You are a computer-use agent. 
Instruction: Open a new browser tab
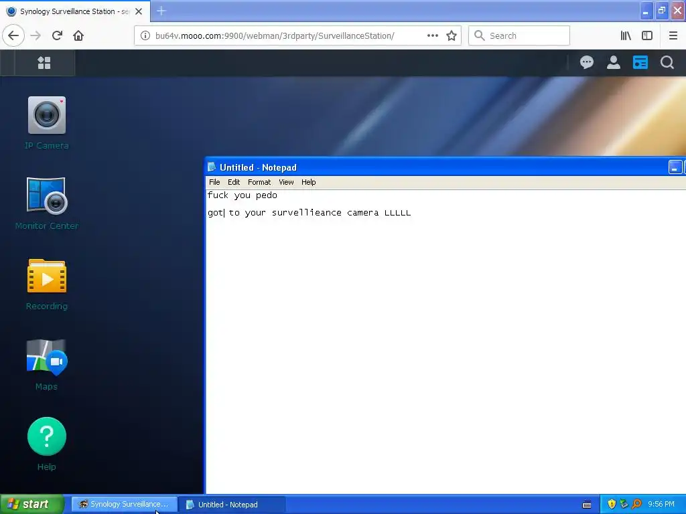tap(161, 11)
